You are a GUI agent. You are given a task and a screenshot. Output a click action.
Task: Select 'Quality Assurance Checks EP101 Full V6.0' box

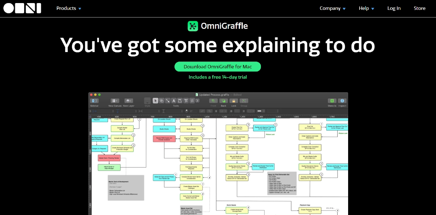237,167
